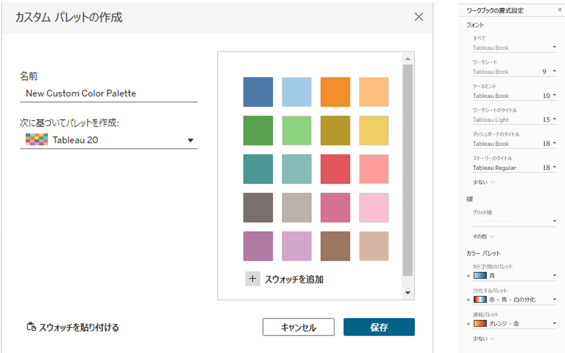Open the worksheet font size dropdown

554,72
